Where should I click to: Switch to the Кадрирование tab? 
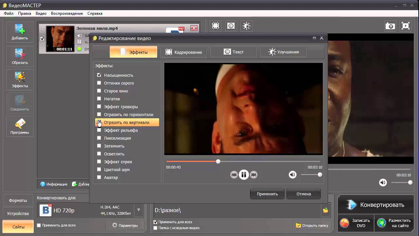[183, 52]
